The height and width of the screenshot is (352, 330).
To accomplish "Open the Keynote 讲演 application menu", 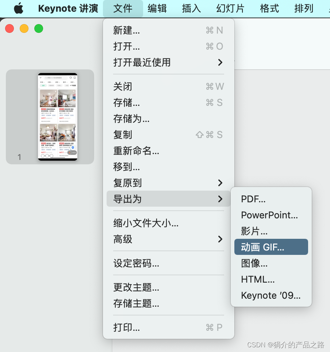I will click(x=68, y=8).
